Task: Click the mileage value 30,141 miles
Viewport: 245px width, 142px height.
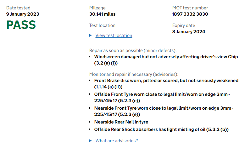Action: (102, 14)
